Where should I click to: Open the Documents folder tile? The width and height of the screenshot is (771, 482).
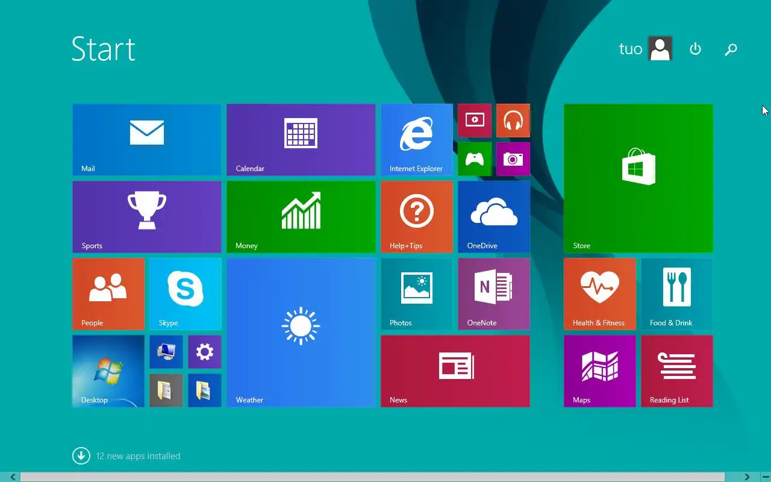[x=166, y=390]
